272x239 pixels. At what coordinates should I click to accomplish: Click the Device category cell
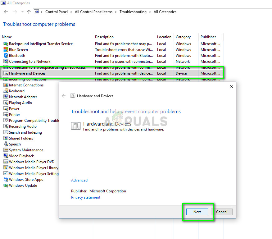[x=181, y=73]
